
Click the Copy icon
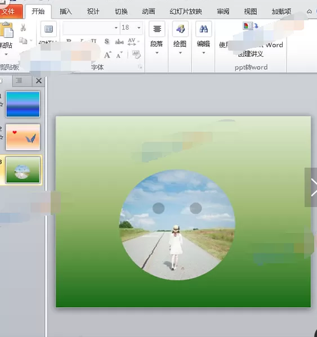tap(23, 40)
